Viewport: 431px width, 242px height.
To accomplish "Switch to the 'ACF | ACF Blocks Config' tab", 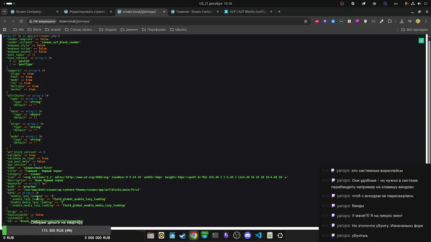I will [x=248, y=11].
